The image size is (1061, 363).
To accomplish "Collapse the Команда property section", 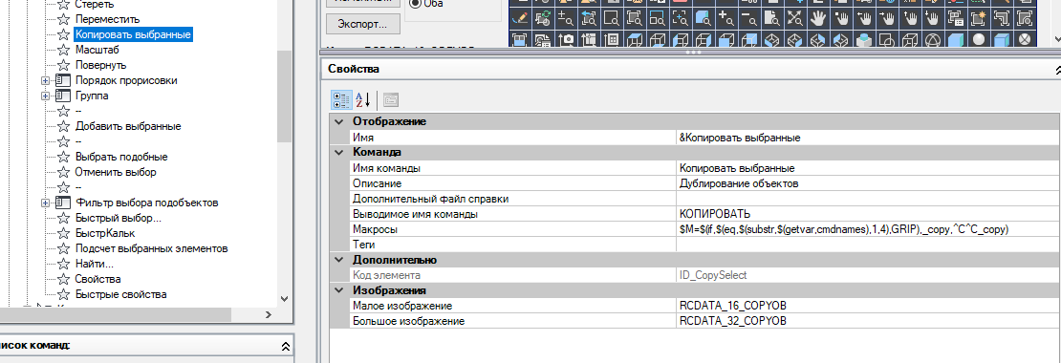I will 339,152.
